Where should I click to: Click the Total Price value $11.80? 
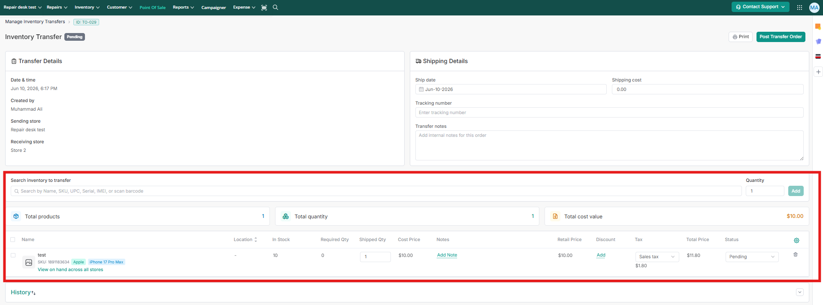(693, 255)
